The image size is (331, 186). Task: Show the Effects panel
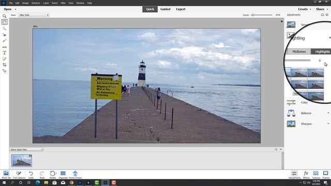306,175
